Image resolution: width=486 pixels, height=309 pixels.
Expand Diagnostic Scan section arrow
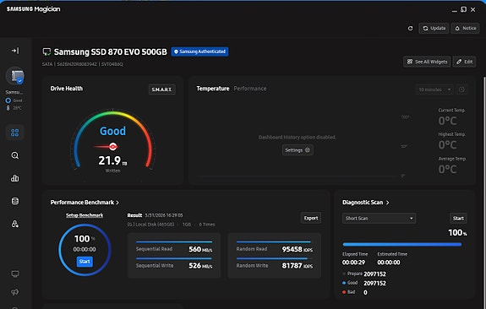pos(387,203)
